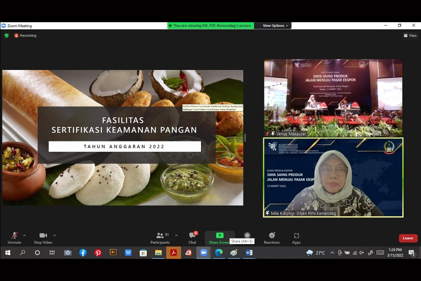This screenshot has width=421, height=281.
Task: Open the Reactions menu
Action: click(272, 237)
